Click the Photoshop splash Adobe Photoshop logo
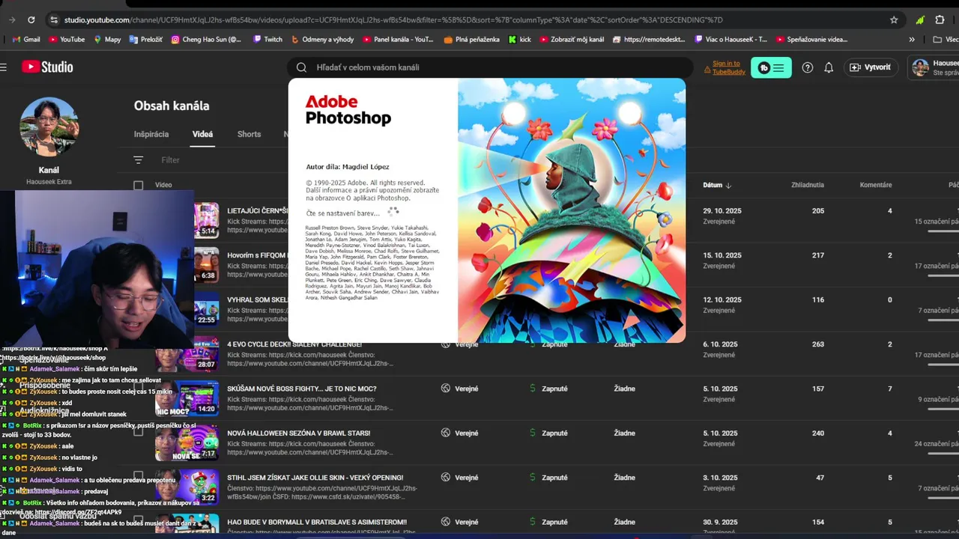The width and height of the screenshot is (959, 539). 348,110
